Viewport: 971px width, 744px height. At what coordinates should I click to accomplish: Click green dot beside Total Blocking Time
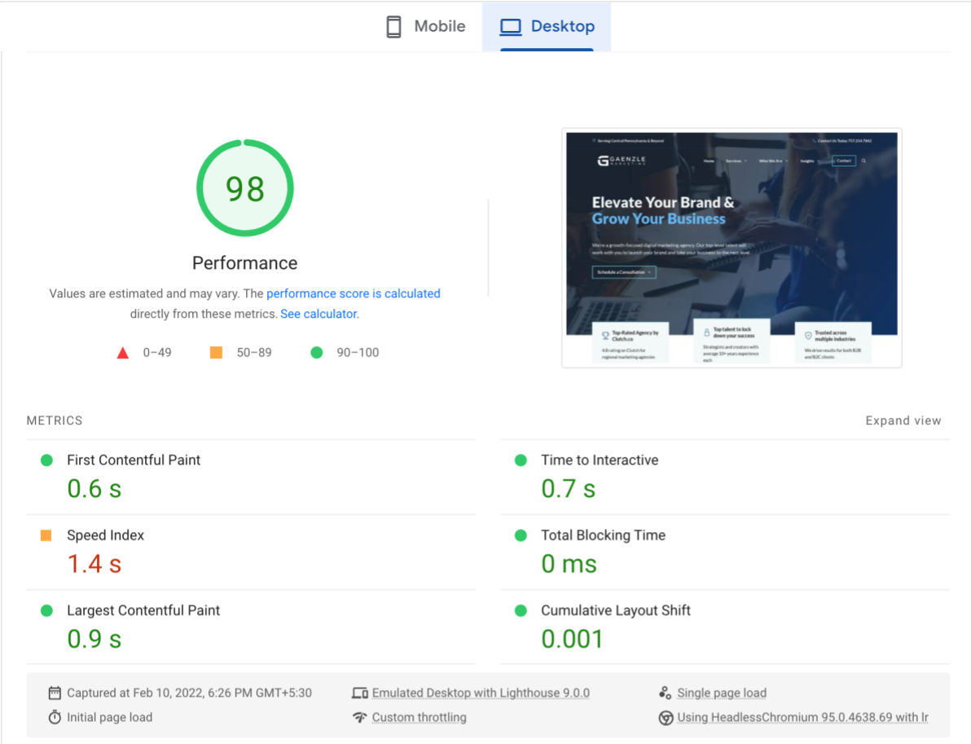pos(521,535)
